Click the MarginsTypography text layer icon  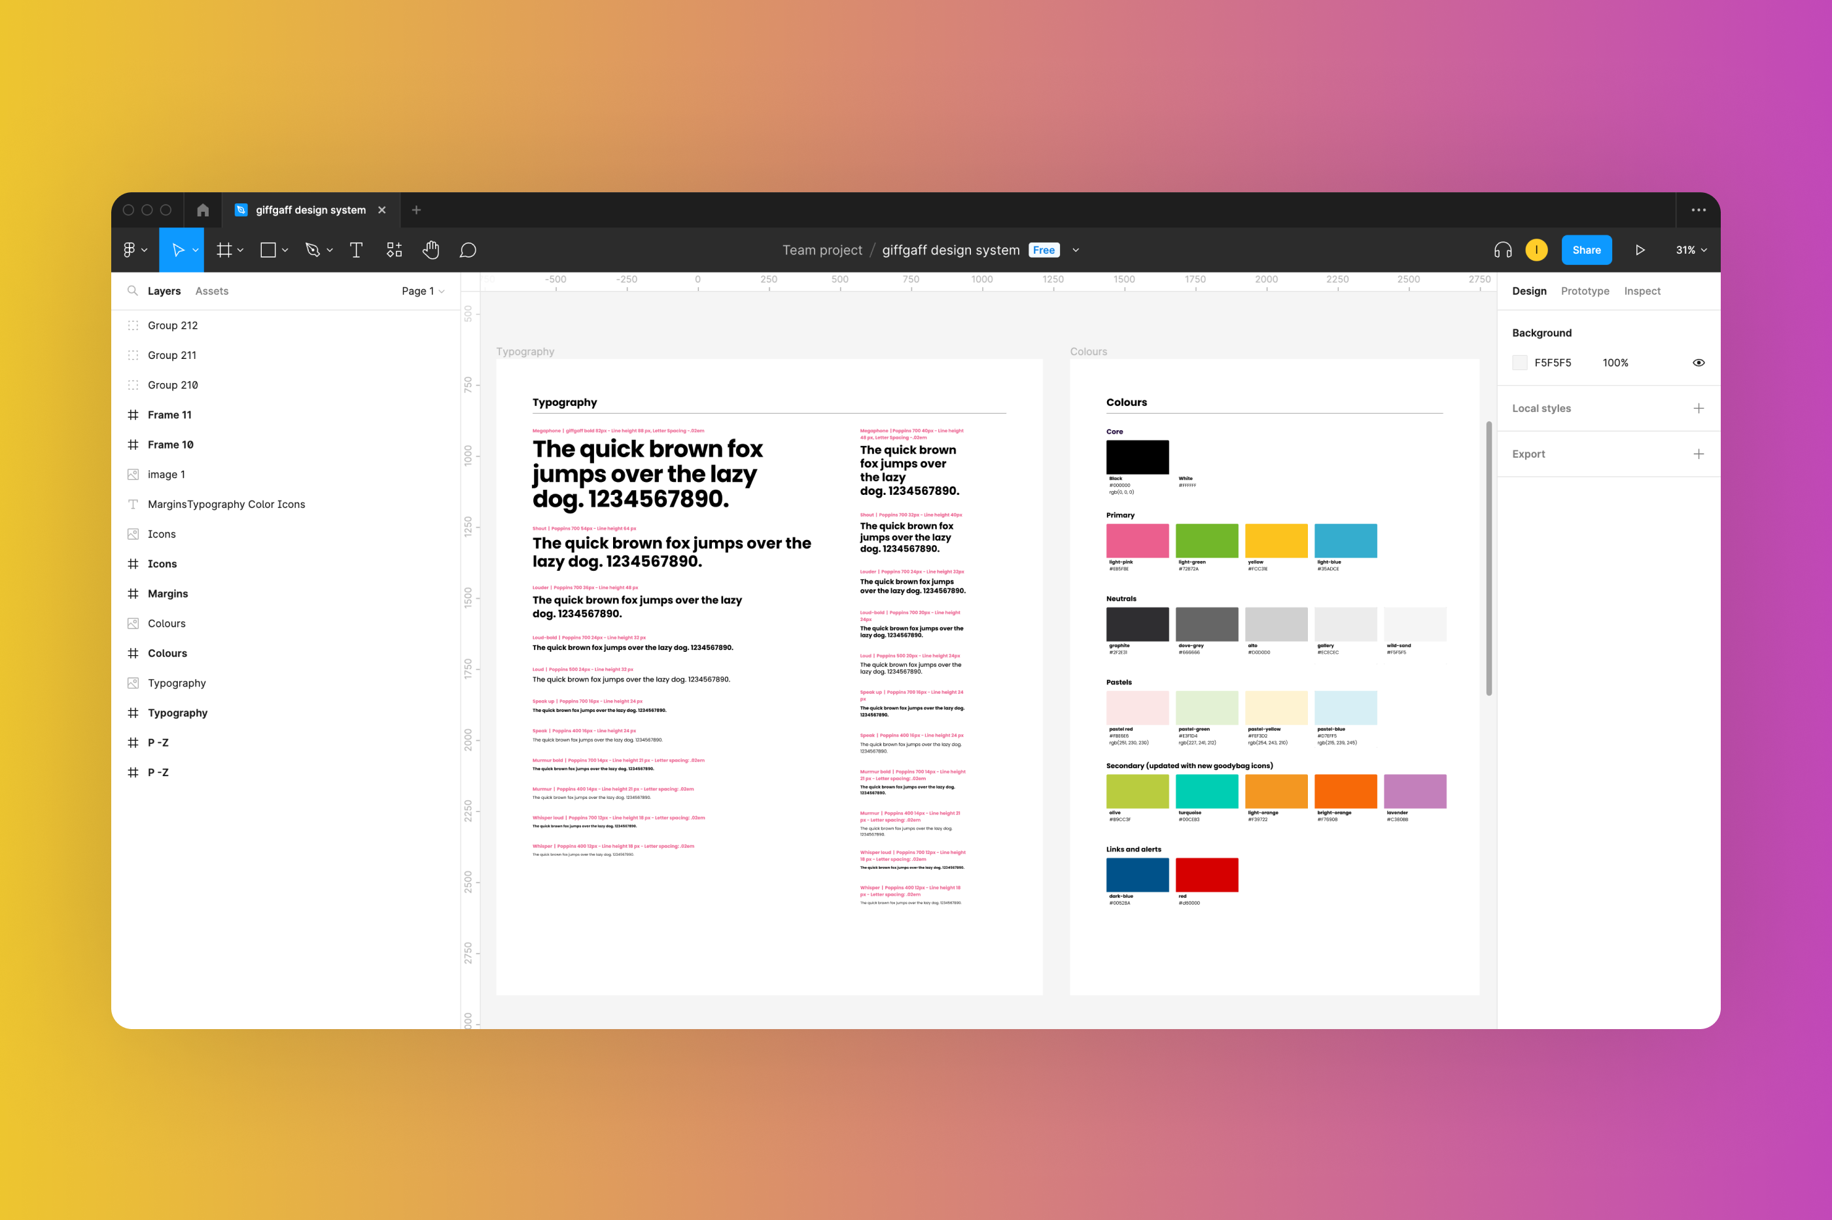point(133,504)
